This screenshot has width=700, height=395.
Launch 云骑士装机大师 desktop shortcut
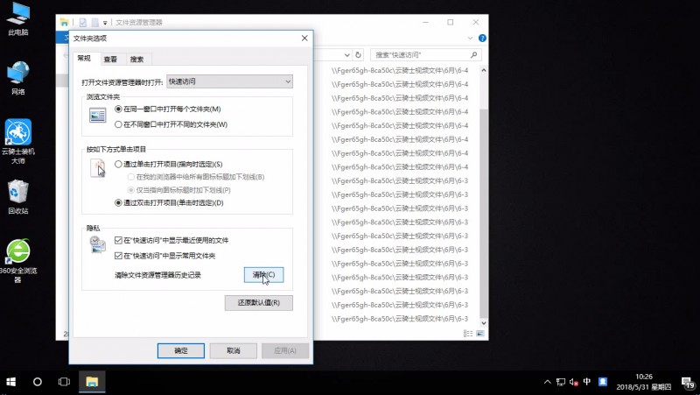click(17, 141)
